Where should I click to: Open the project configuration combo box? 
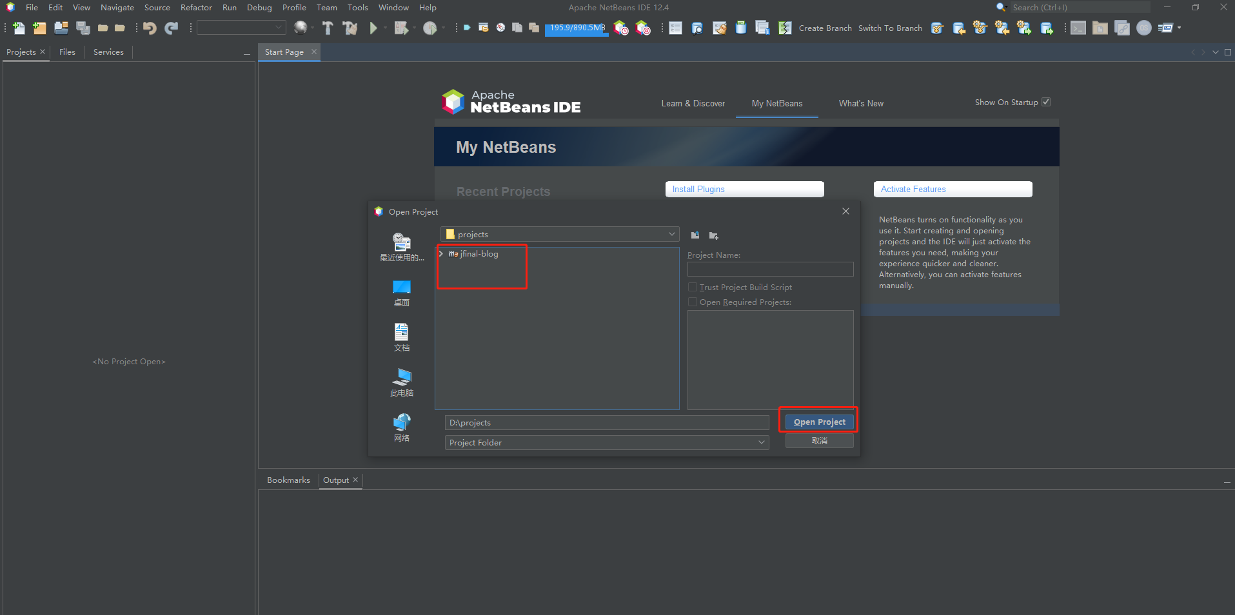tap(241, 28)
